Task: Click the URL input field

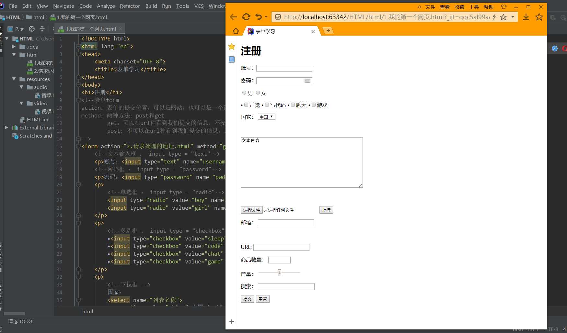Action: pyautogui.click(x=281, y=247)
